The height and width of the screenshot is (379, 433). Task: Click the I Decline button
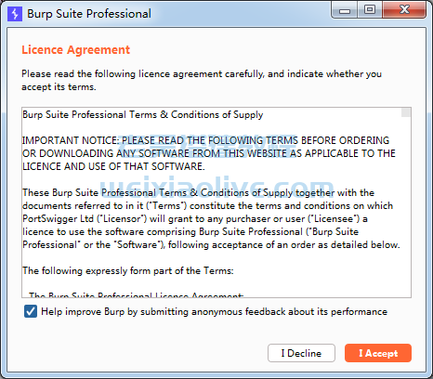point(301,353)
